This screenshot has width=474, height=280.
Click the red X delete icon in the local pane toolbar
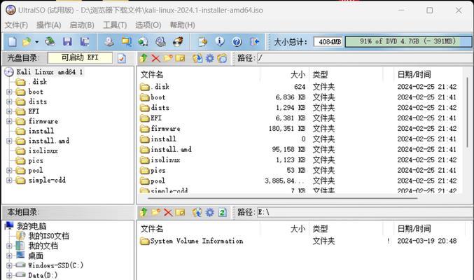(x=168, y=212)
